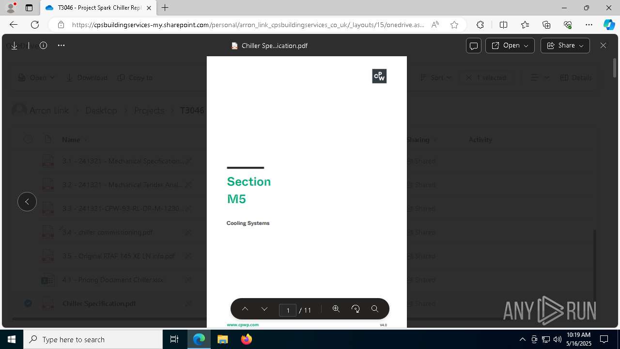The width and height of the screenshot is (620, 349).
Task: Open the Collections icon
Action: coord(546,25)
